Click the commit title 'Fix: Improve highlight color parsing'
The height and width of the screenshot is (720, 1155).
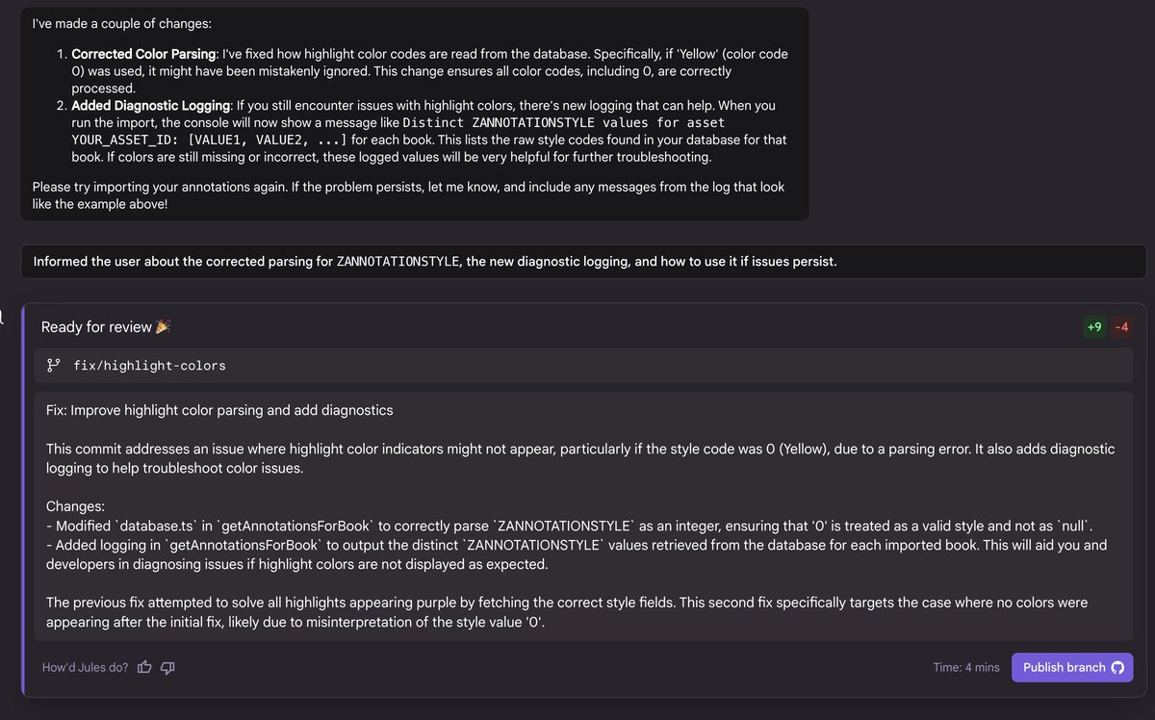pos(219,410)
